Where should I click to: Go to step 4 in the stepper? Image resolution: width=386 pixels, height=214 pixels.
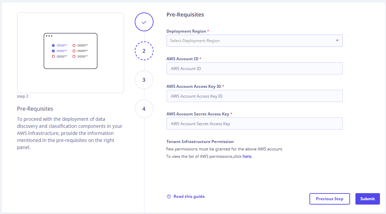pos(144,109)
